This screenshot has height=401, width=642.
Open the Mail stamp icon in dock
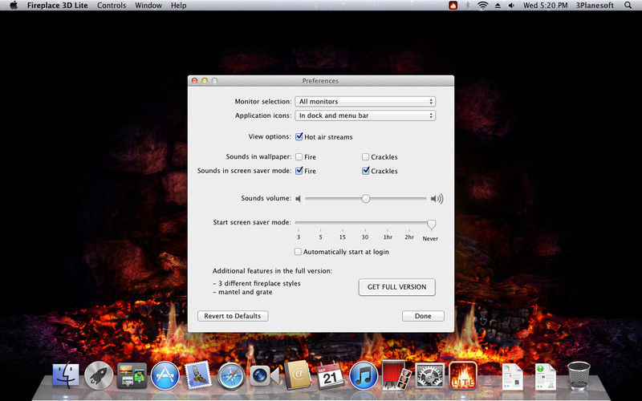click(198, 375)
